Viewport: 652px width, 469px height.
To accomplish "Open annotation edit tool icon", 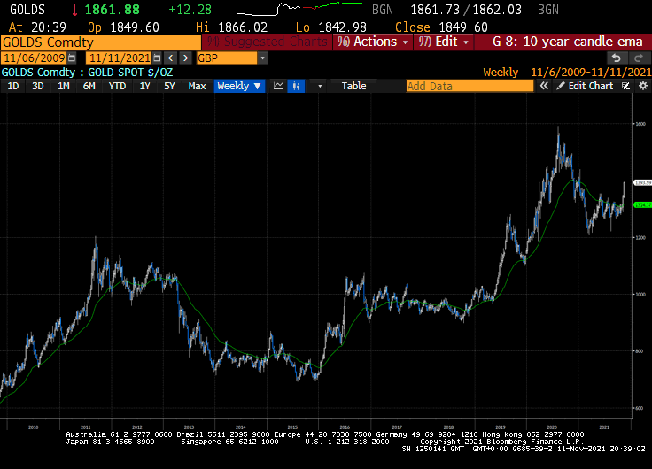I will tap(625, 86).
